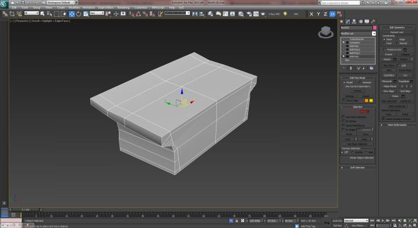418x228 pixels.
Task: Activate the Select and Rotate tool
Action: click(79, 14)
